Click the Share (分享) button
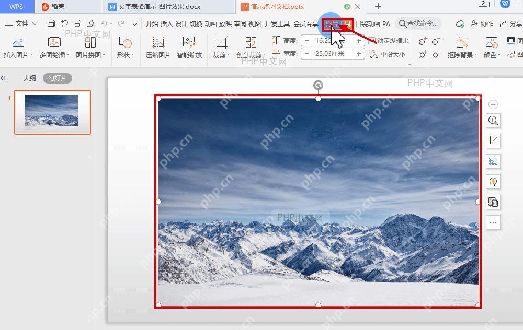This screenshot has height=330, width=523. click(511, 23)
